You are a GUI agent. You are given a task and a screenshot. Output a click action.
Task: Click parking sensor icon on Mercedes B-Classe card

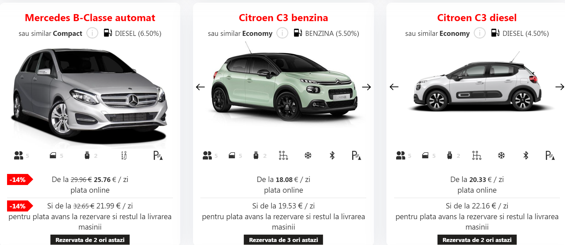(158, 155)
